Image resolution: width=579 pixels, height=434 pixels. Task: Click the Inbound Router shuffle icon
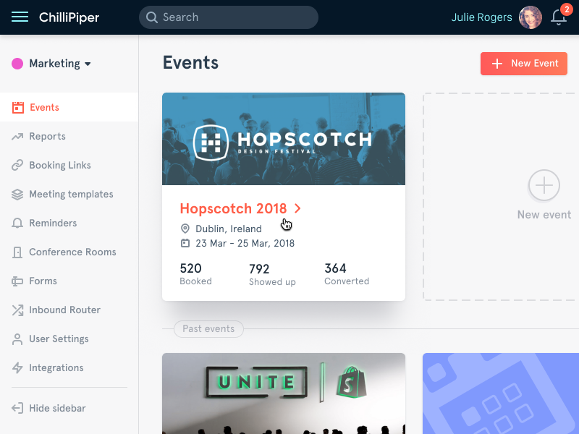tap(17, 310)
